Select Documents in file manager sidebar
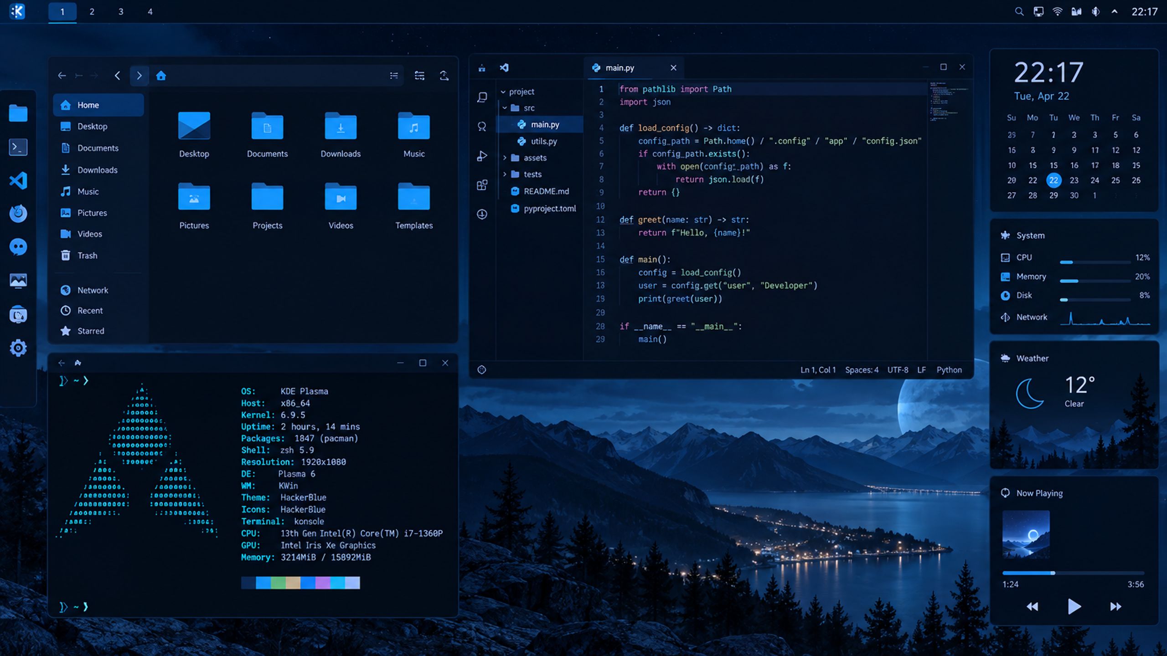 [x=98, y=148]
